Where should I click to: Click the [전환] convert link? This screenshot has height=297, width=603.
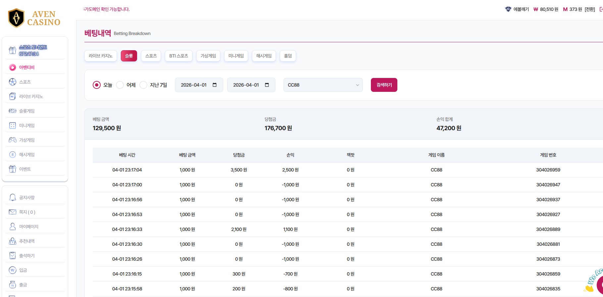[x=590, y=9]
